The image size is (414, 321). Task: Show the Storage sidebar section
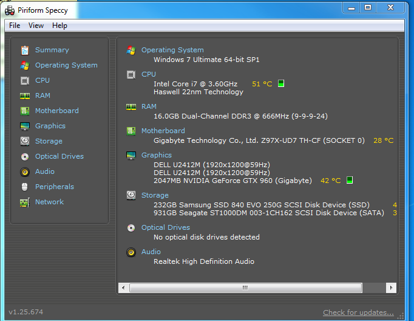(49, 141)
